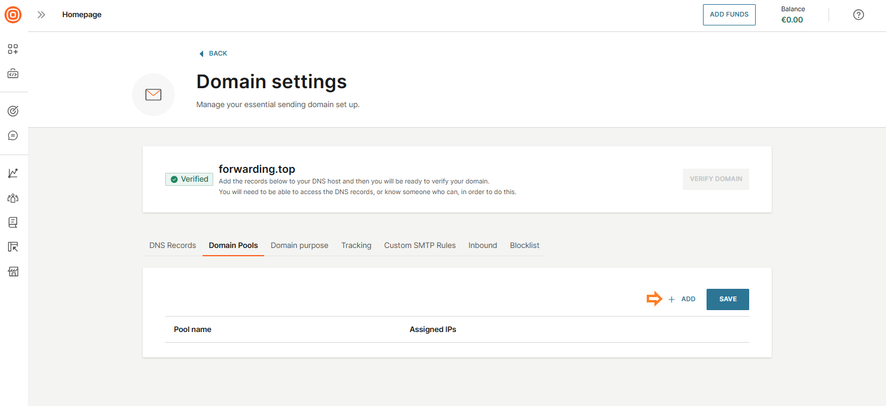Open the analytics line chart icon
This screenshot has height=406, width=886.
coord(13,173)
